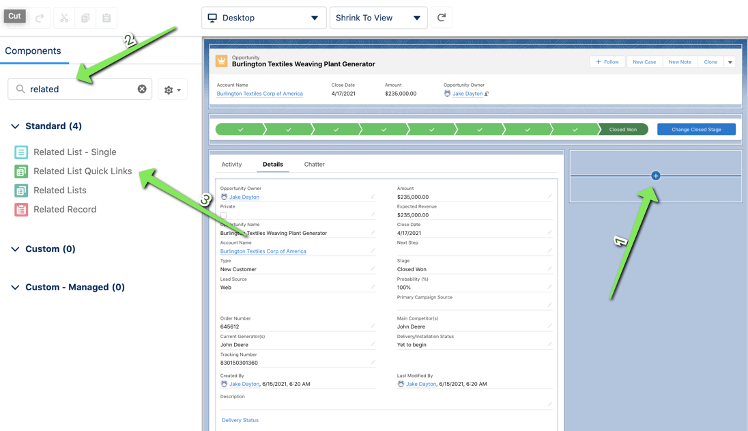Image resolution: width=748 pixels, height=431 pixels.
Task: Edit the Description field pencil icon
Action: pyautogui.click(x=549, y=404)
